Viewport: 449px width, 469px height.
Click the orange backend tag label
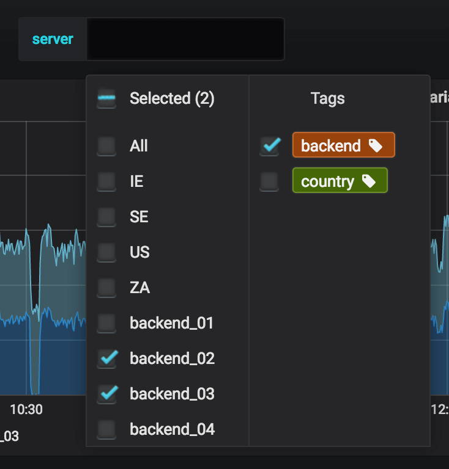pyautogui.click(x=332, y=145)
